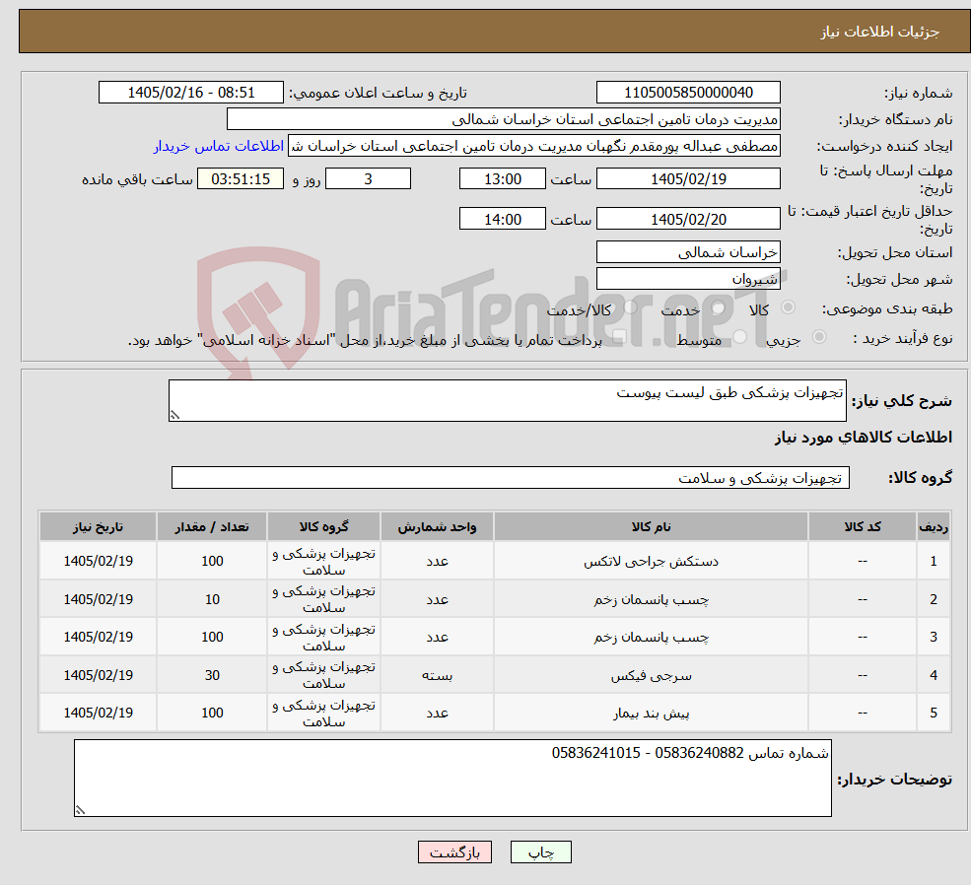Click the goods group field تجهیزات پزشکی و سلامت
971x885 pixels.
pos(511,478)
